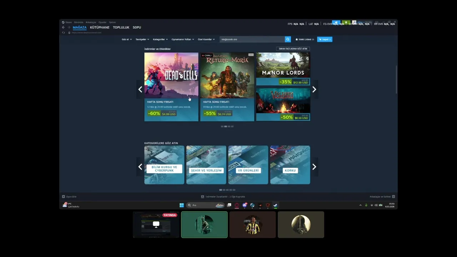Go back with the left arrow navigation icon
457x257 pixels.
click(x=63, y=27)
